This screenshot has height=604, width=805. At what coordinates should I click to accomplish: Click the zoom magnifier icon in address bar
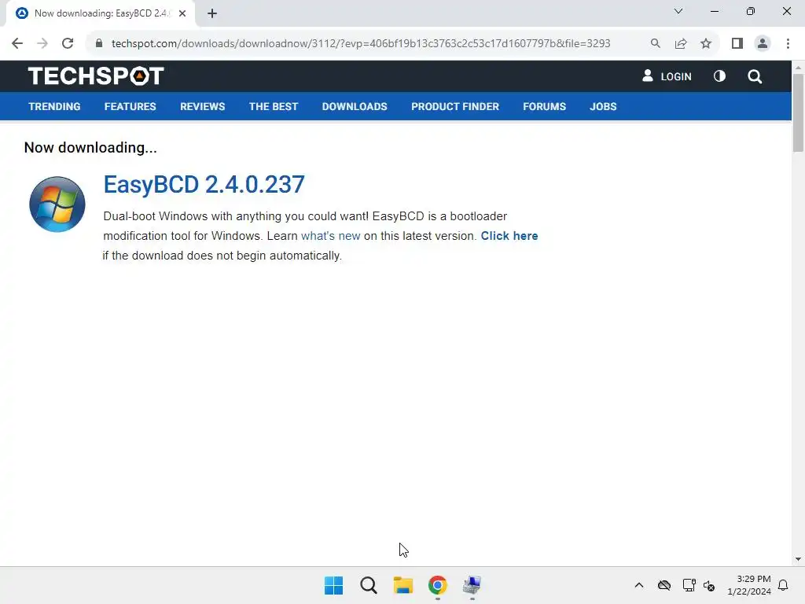click(655, 44)
